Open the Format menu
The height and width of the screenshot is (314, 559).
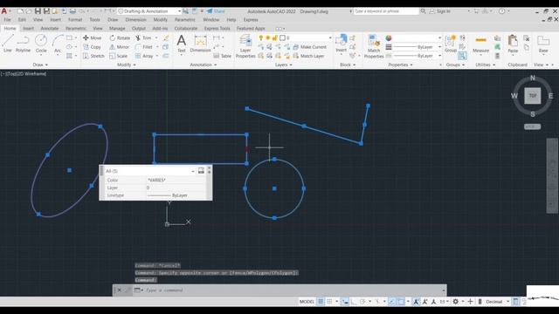(75, 19)
